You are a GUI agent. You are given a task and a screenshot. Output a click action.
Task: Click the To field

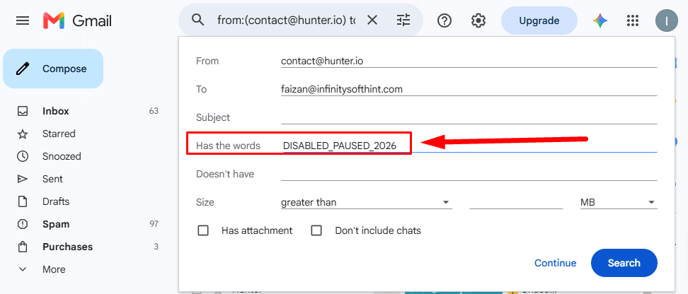pyautogui.click(x=469, y=89)
